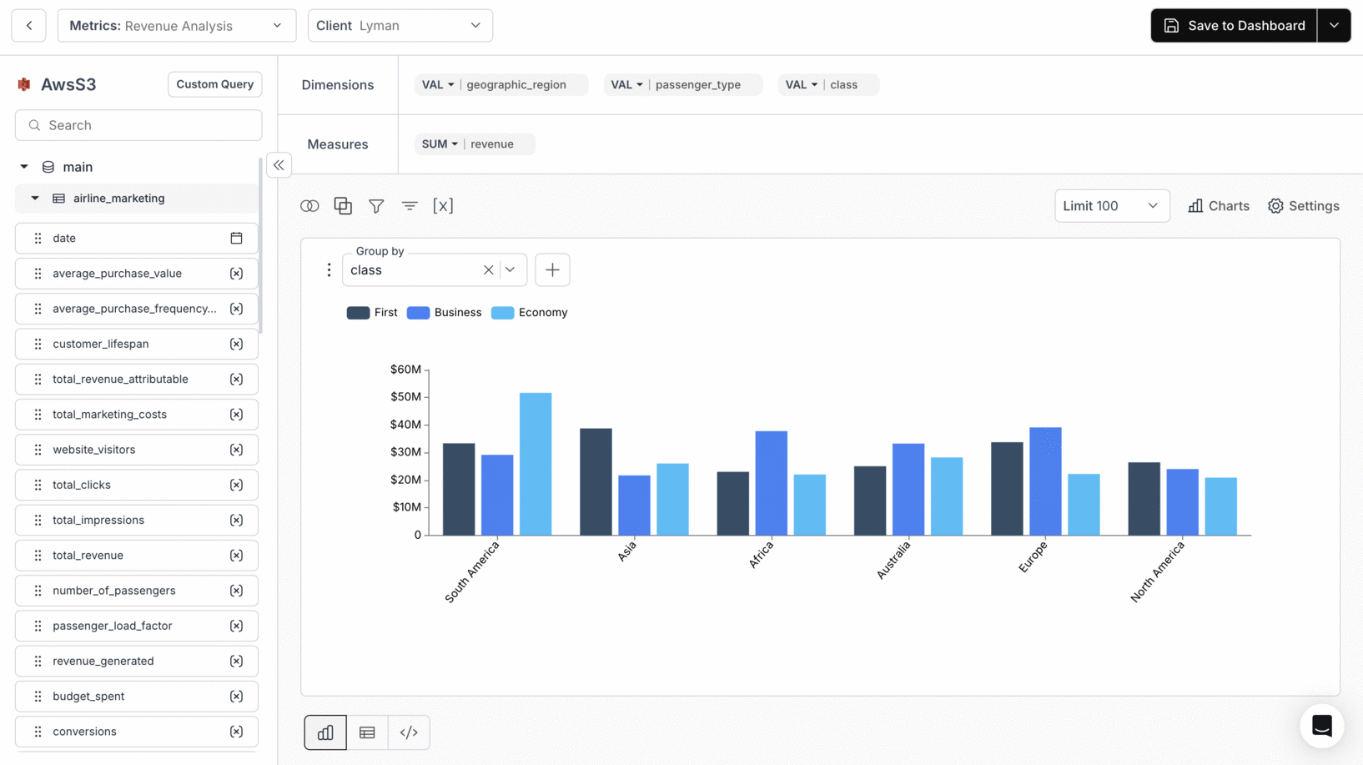Expand the SUM aggregation dropdown for revenue
This screenshot has width=1363, height=765.
[x=439, y=143]
